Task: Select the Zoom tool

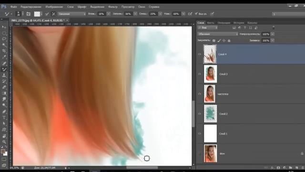Action: coord(4,142)
